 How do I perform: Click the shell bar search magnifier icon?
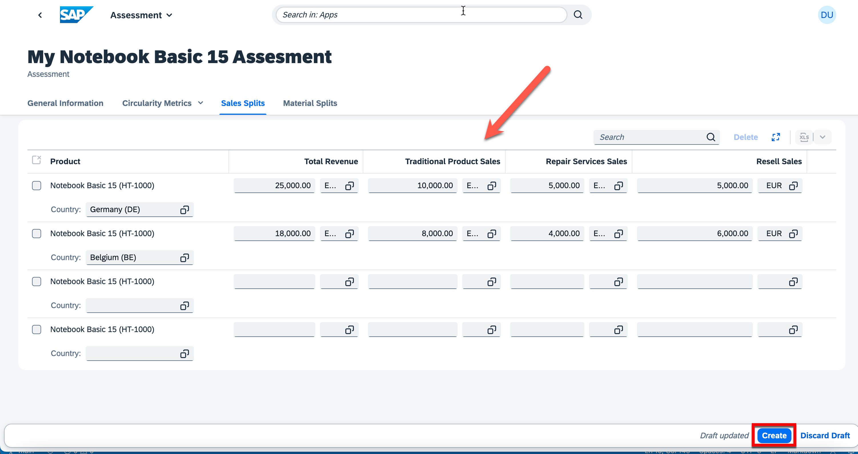[x=578, y=15]
